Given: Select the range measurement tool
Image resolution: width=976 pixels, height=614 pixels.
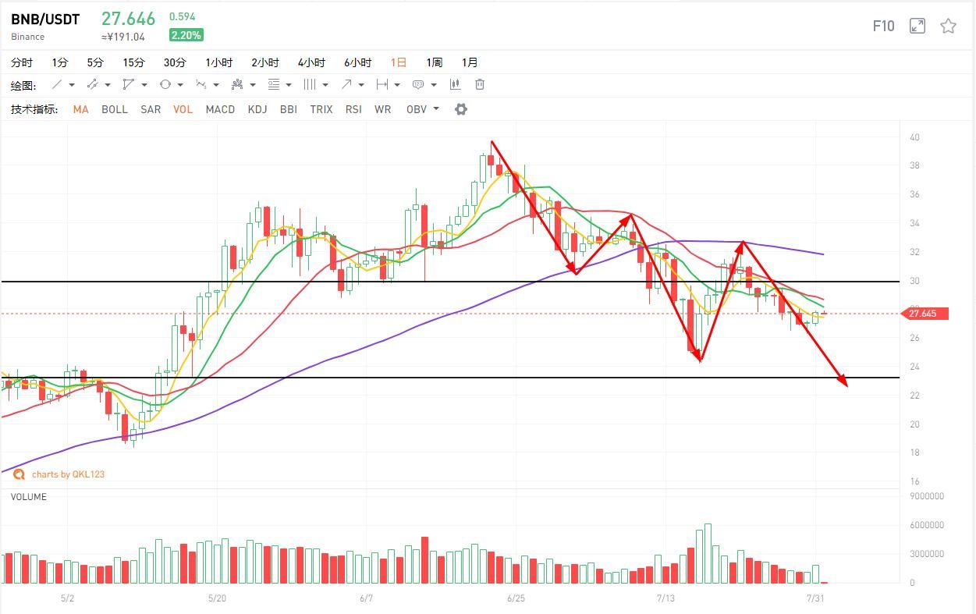Looking at the screenshot, I should tap(382, 84).
